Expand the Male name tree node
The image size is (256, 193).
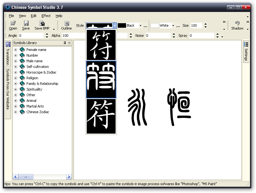click(x=15, y=61)
